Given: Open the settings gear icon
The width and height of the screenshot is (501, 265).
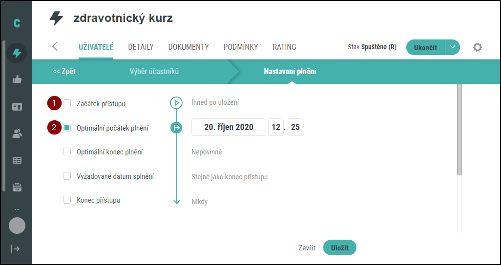Looking at the screenshot, I should pos(478,47).
